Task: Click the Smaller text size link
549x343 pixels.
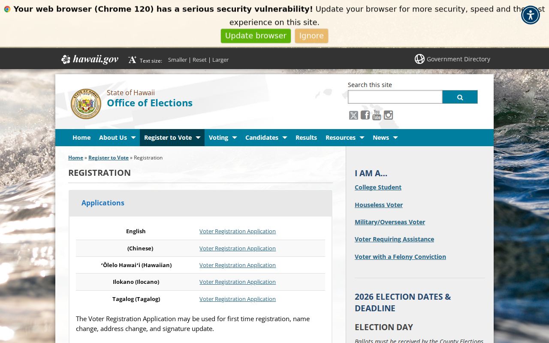Action: pos(178,60)
